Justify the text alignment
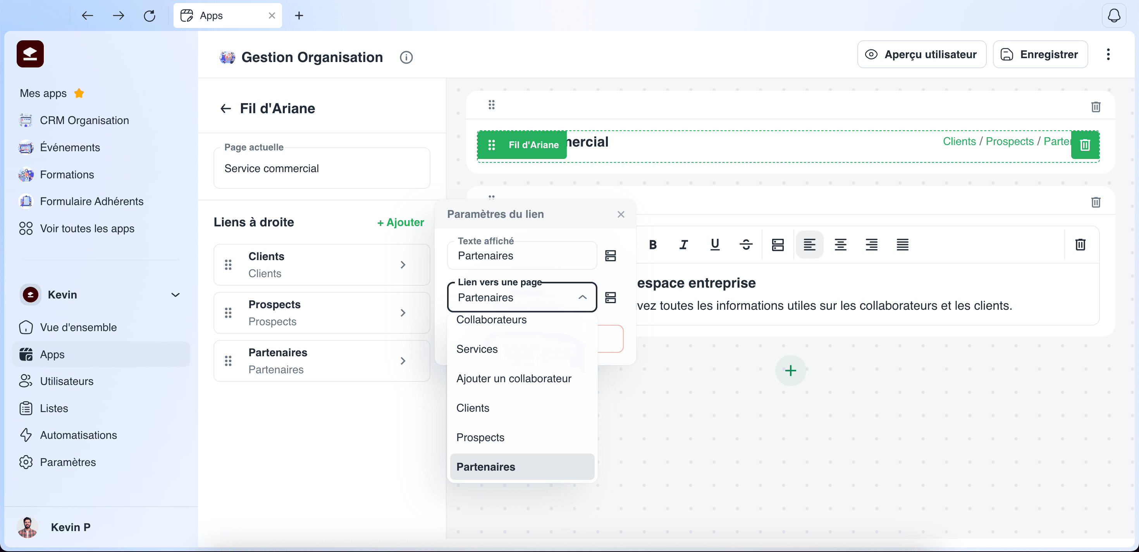The height and width of the screenshot is (552, 1139). pos(902,245)
